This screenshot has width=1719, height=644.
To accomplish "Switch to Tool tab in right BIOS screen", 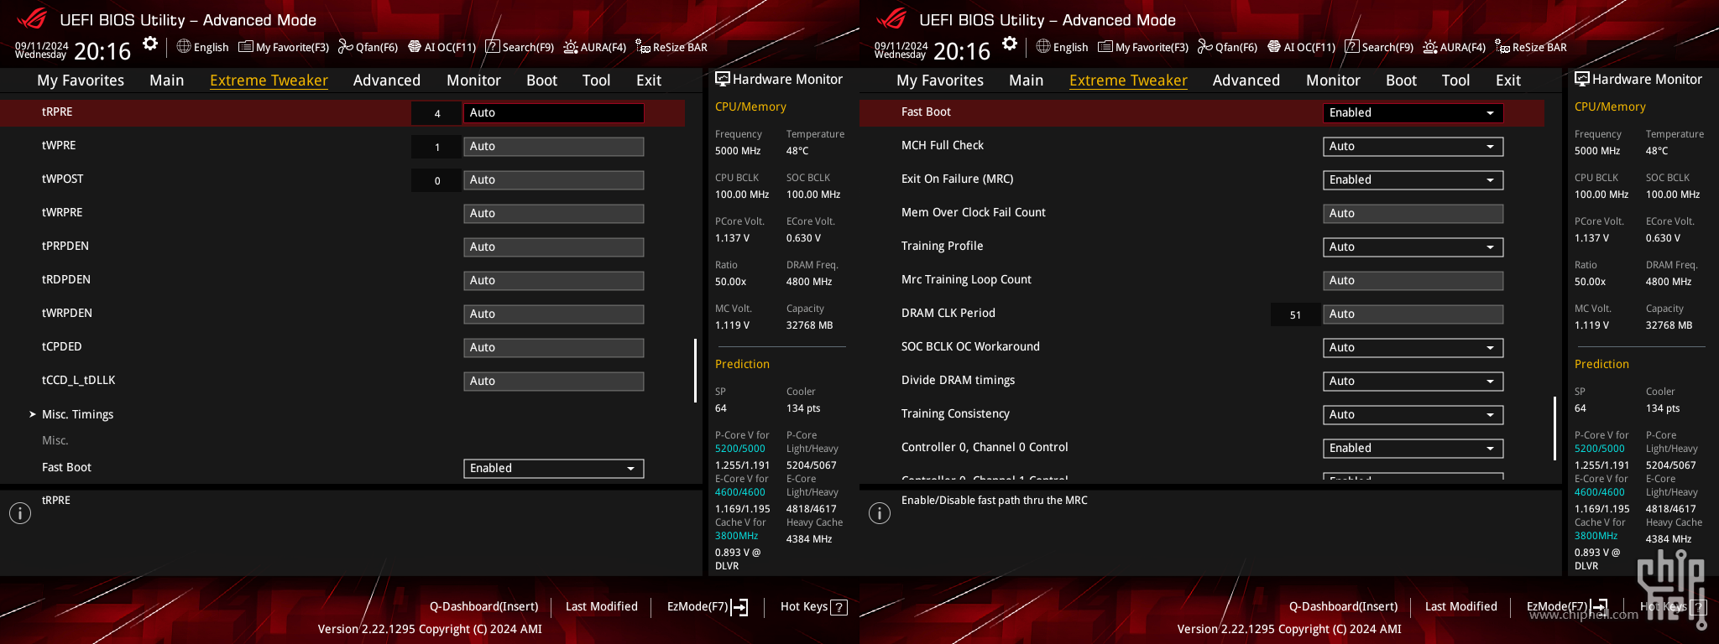I will 1455,80.
